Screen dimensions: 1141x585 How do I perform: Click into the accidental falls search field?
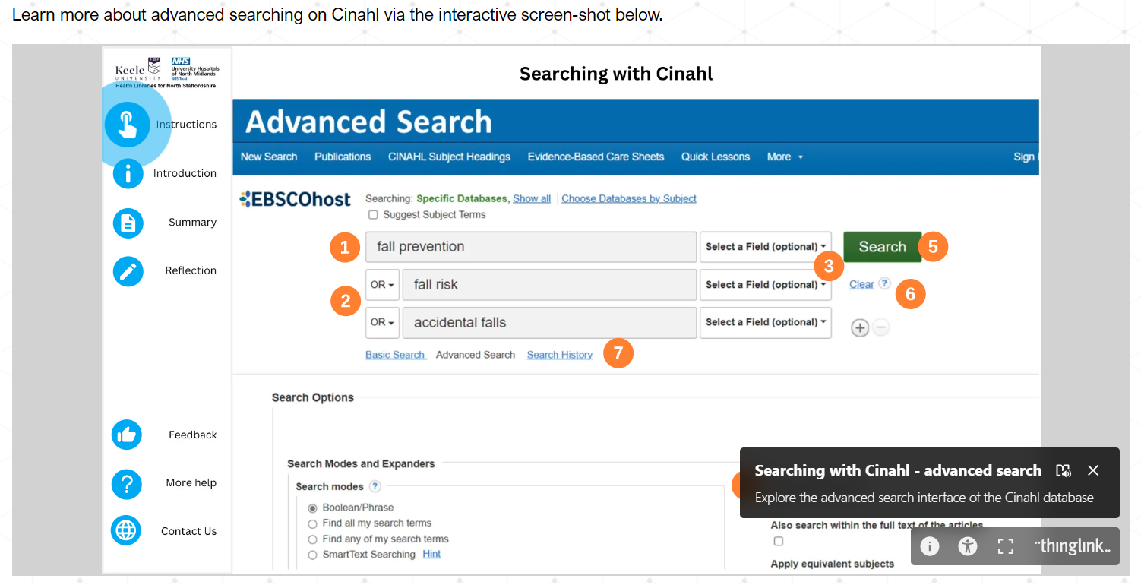tap(549, 322)
